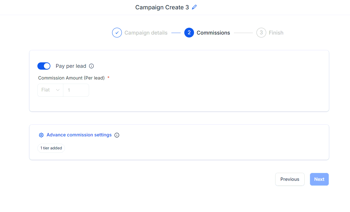Image resolution: width=350 pixels, height=212 pixels.
Task: Jump to the Finish step label
Action: (x=276, y=33)
